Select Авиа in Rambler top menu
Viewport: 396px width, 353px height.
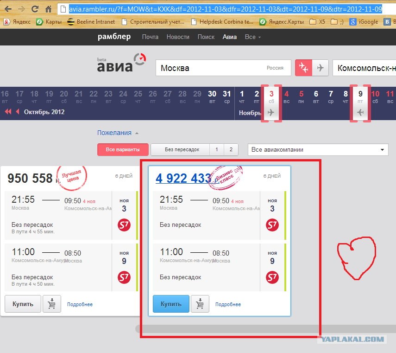[x=230, y=37]
